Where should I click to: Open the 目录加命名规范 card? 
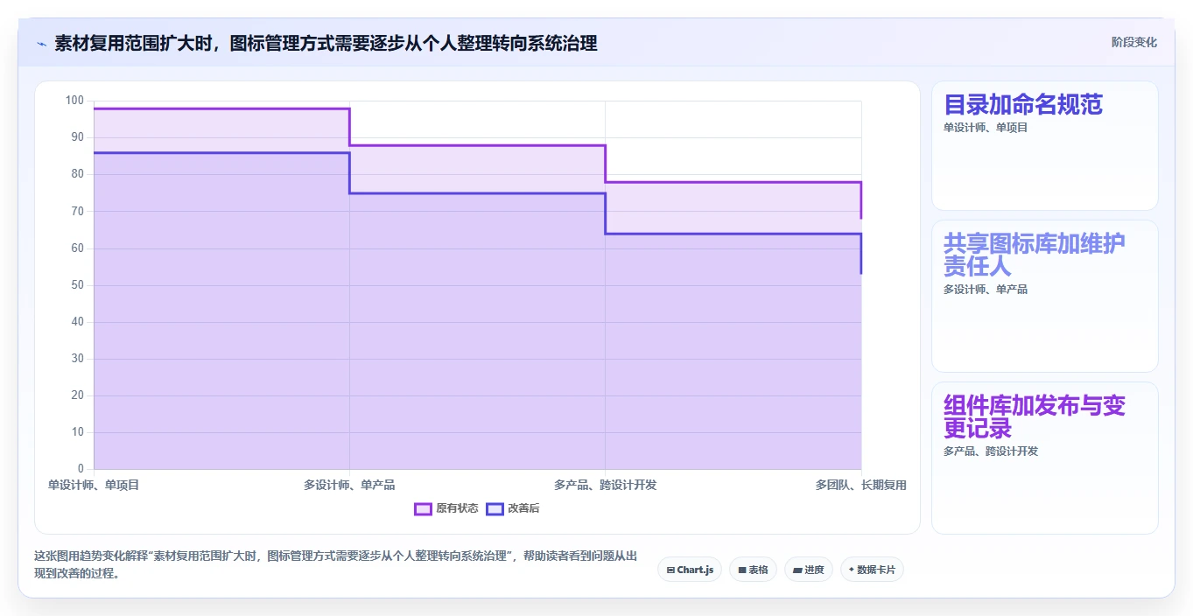[1044, 146]
